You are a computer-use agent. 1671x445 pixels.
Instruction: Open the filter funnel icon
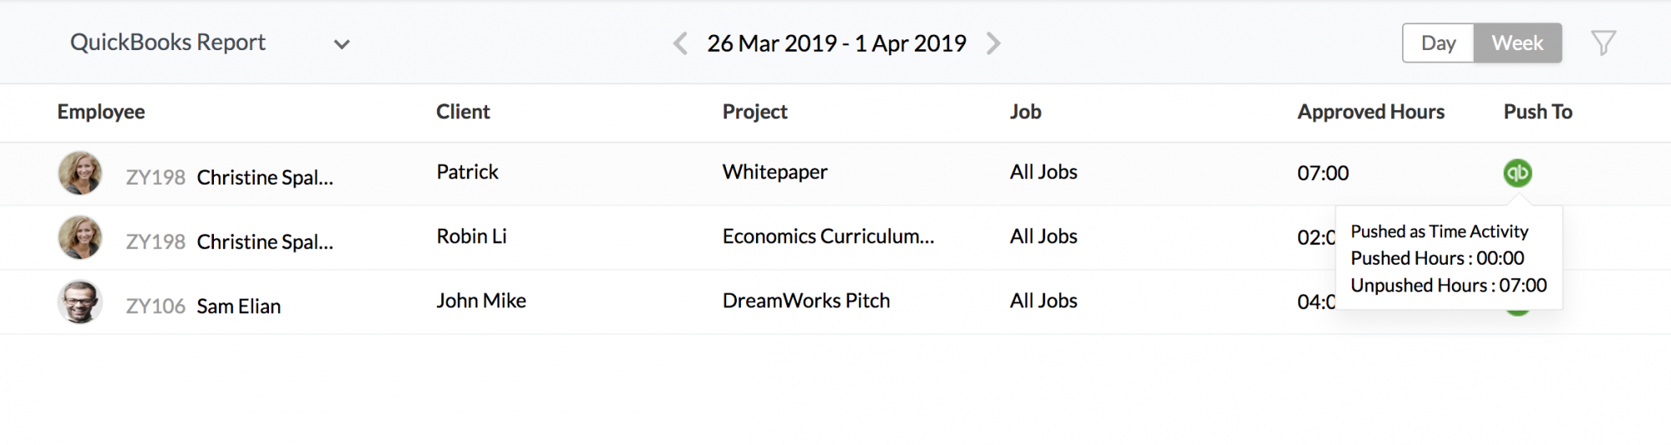(x=1603, y=43)
